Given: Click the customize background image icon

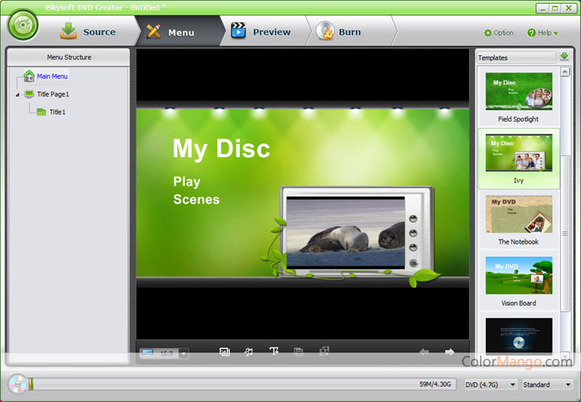Looking at the screenshot, I should pos(224,352).
